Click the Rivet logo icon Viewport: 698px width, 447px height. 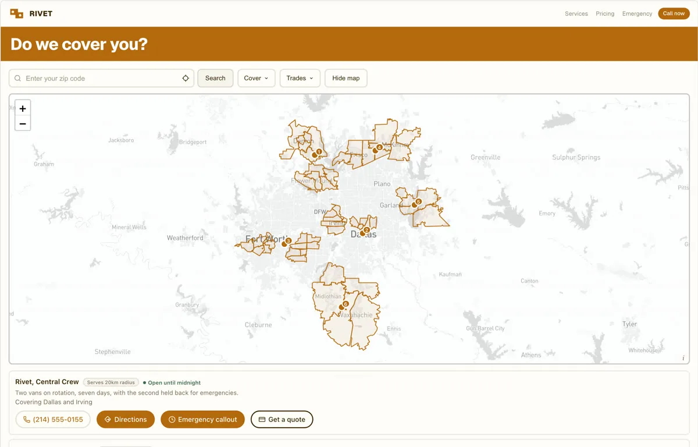point(17,13)
